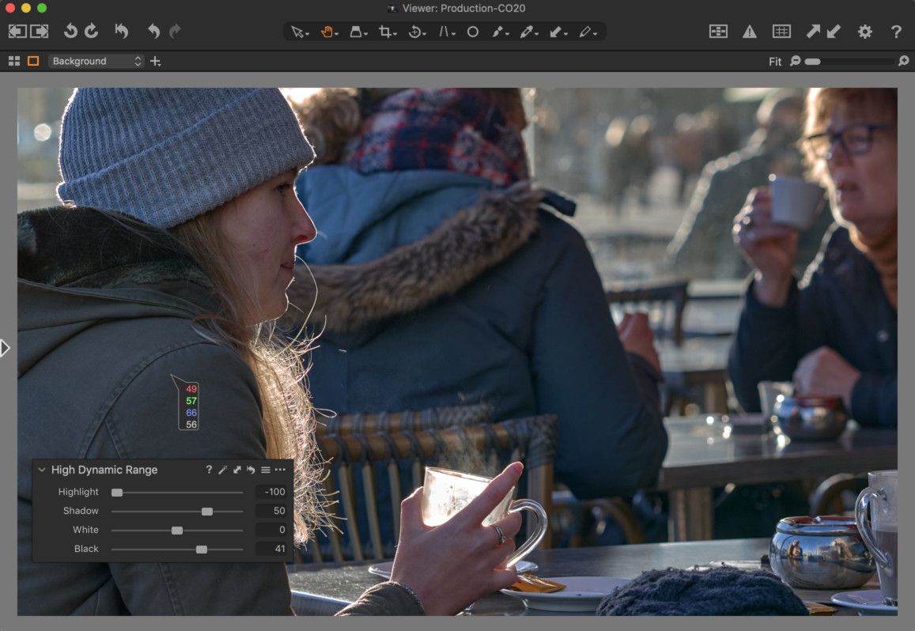This screenshot has height=631, width=915.
Task: Activate the Spot Removal tool
Action: (x=472, y=32)
